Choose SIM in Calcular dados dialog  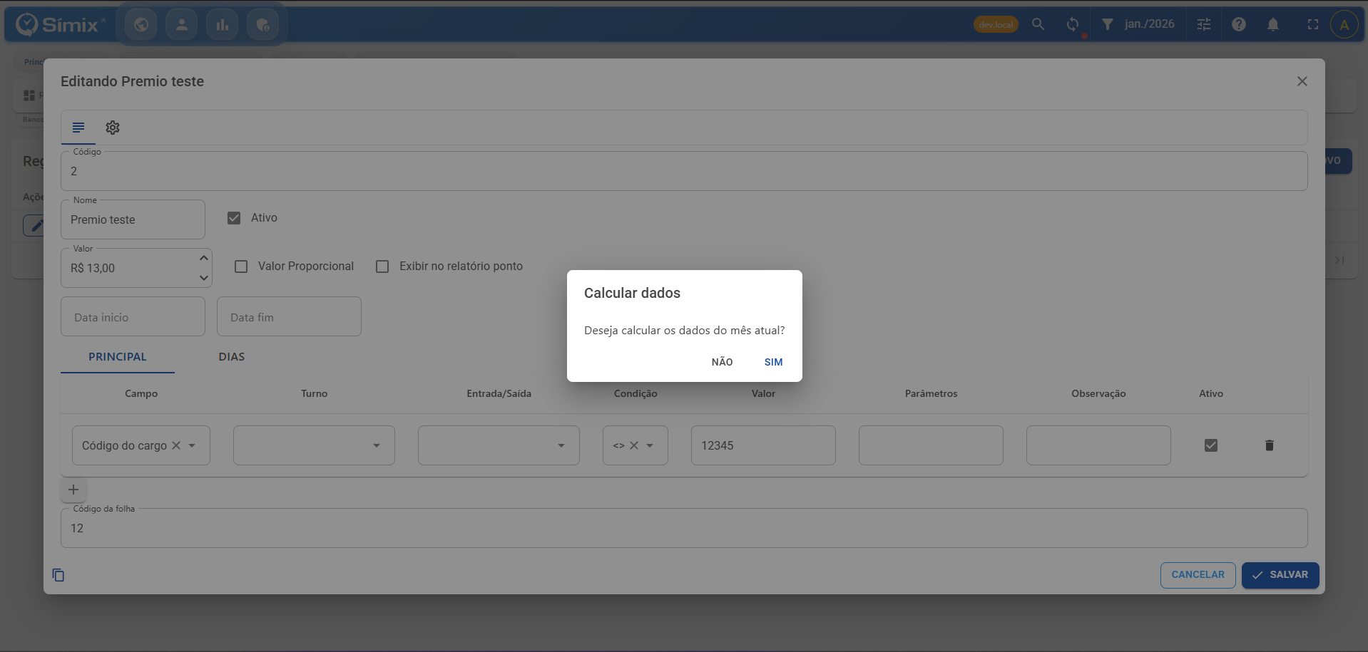[x=774, y=362]
